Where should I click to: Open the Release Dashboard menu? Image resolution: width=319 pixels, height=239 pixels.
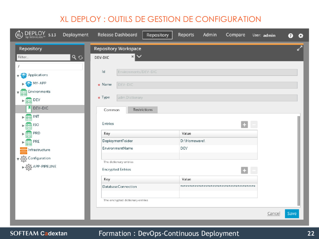pyautogui.click(x=117, y=35)
